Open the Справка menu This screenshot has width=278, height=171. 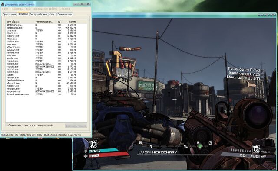click(65, 9)
